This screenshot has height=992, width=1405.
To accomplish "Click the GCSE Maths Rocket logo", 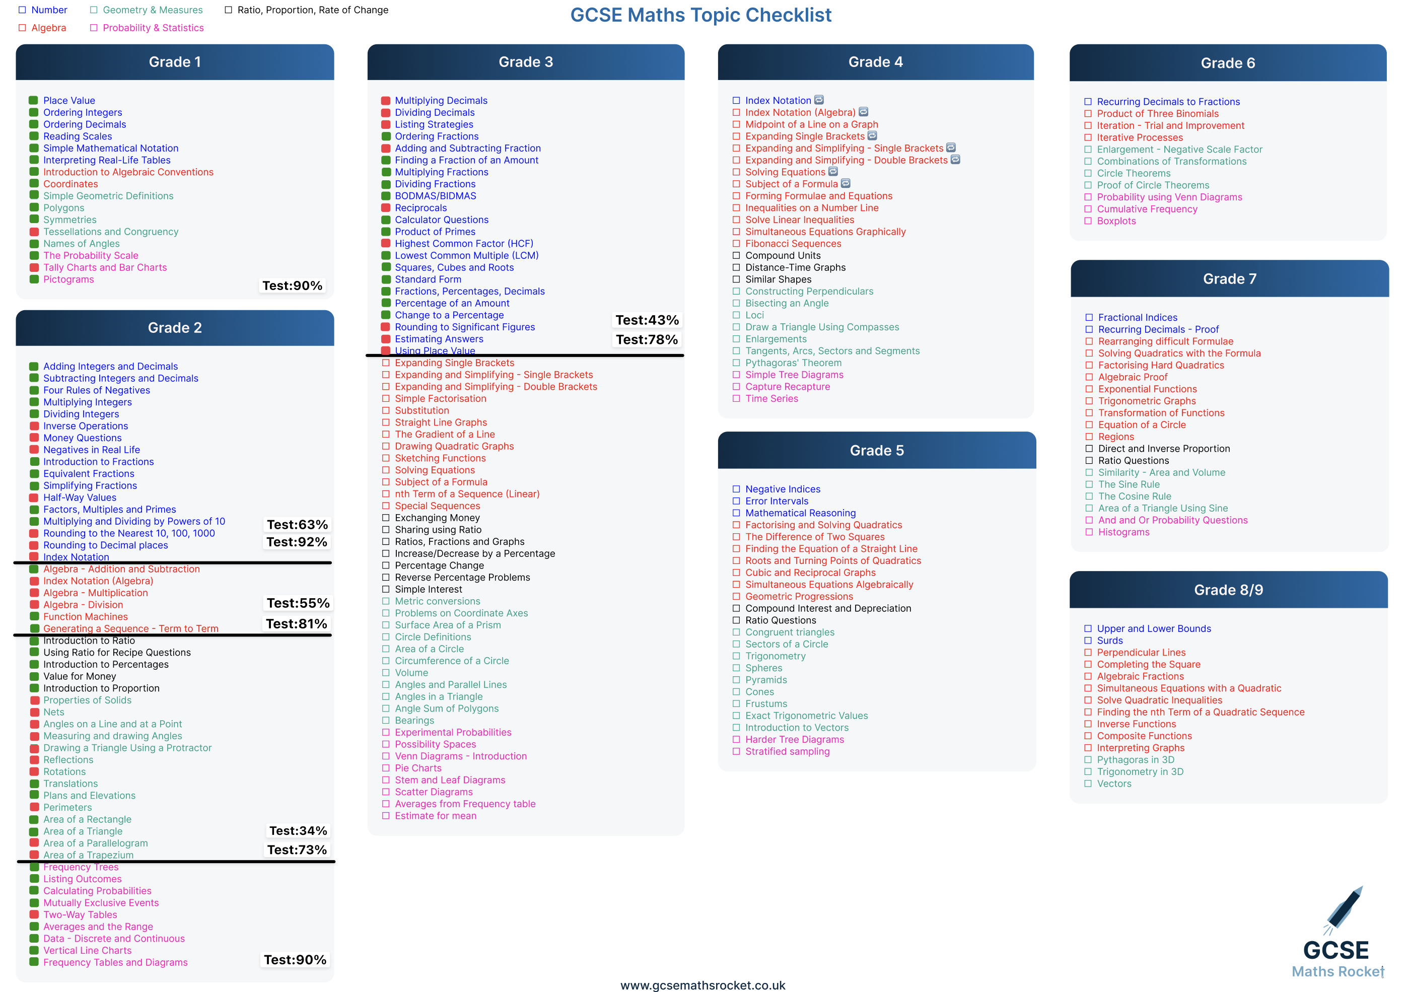I will click(1338, 933).
